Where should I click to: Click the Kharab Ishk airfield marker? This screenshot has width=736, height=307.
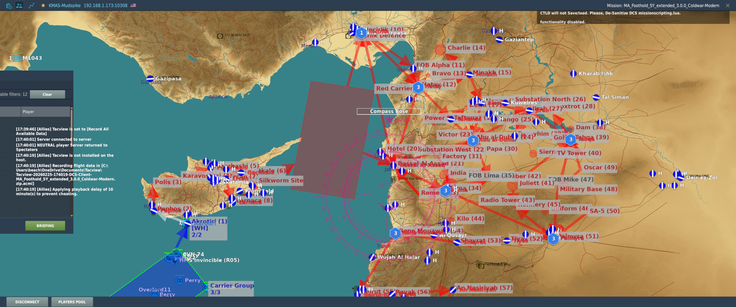[x=573, y=73]
